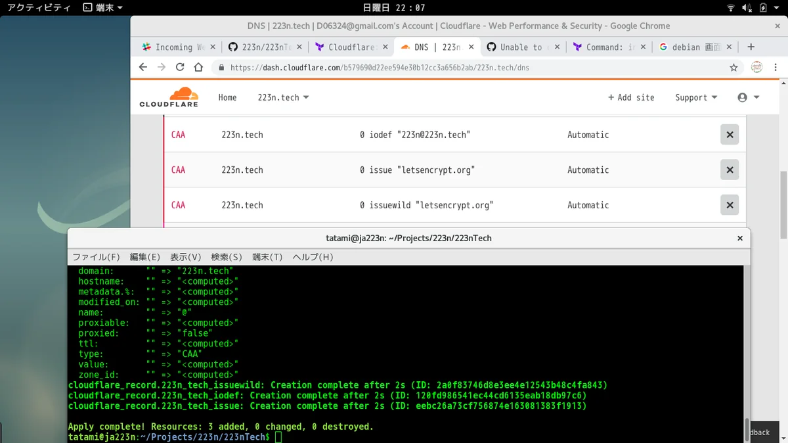Delete the CAA issuewild record
Image resolution: width=788 pixels, height=443 pixels.
coord(730,205)
